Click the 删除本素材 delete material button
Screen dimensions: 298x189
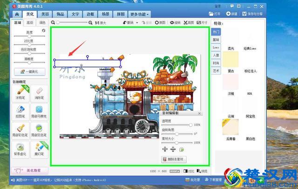pos(174,159)
